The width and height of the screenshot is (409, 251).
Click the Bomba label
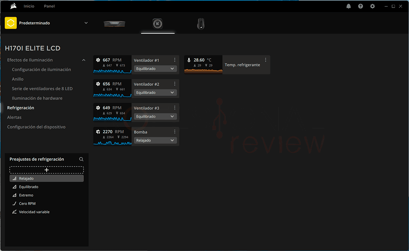[x=140, y=132]
